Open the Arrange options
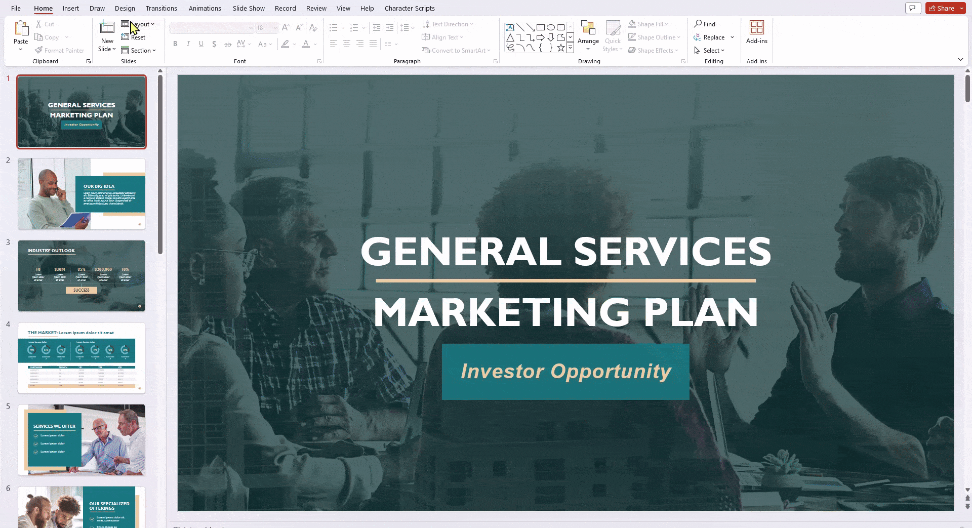This screenshot has width=972, height=528. point(588,35)
